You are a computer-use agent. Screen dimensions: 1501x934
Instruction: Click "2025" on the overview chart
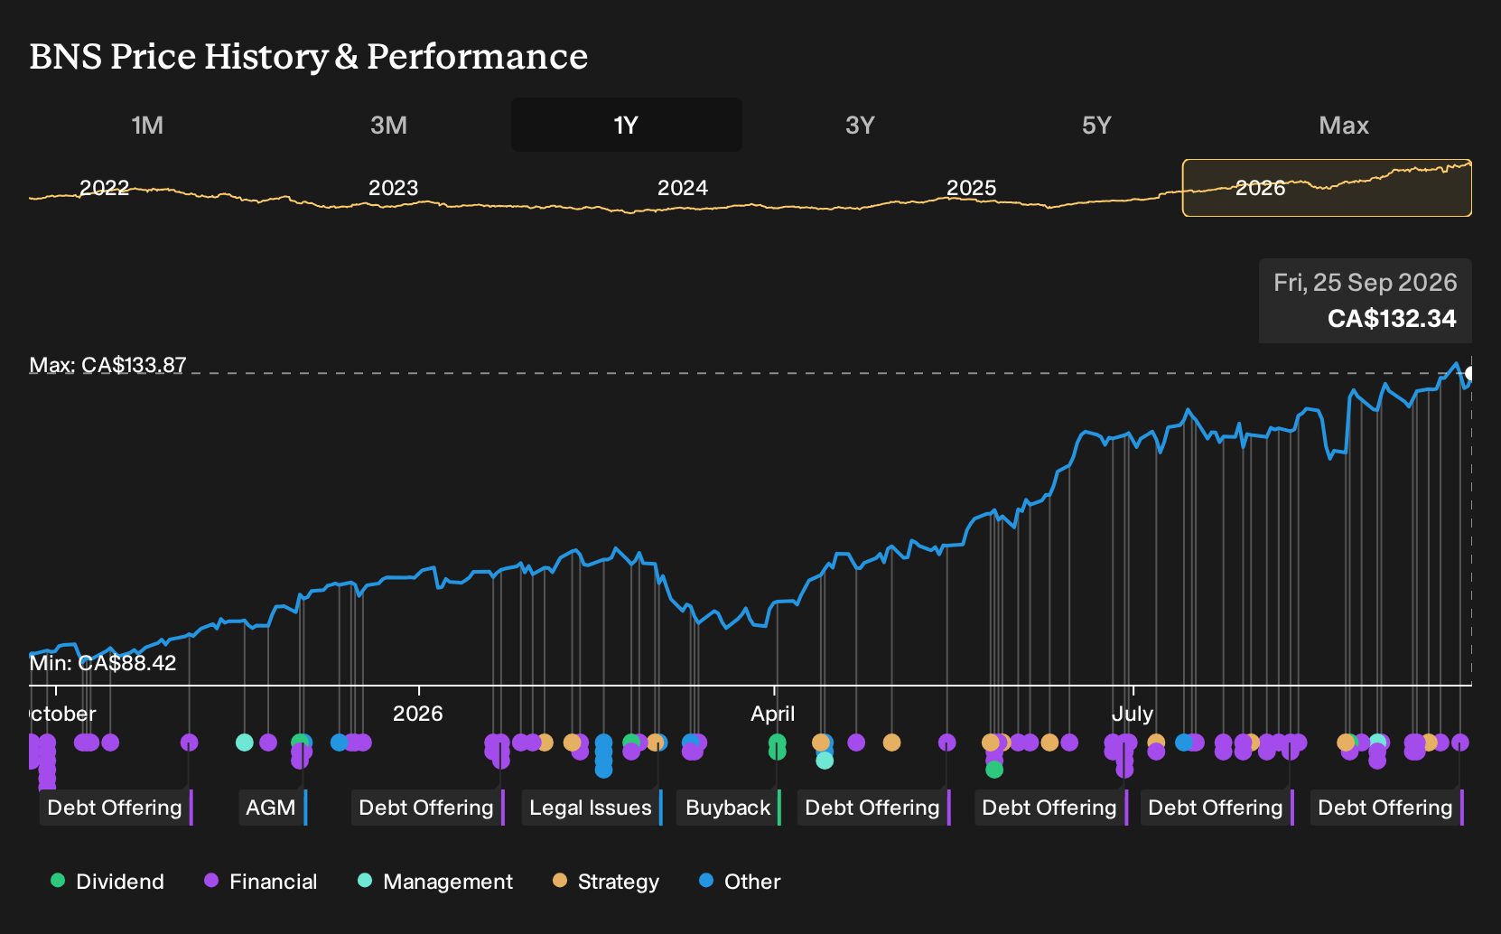pyautogui.click(x=972, y=188)
